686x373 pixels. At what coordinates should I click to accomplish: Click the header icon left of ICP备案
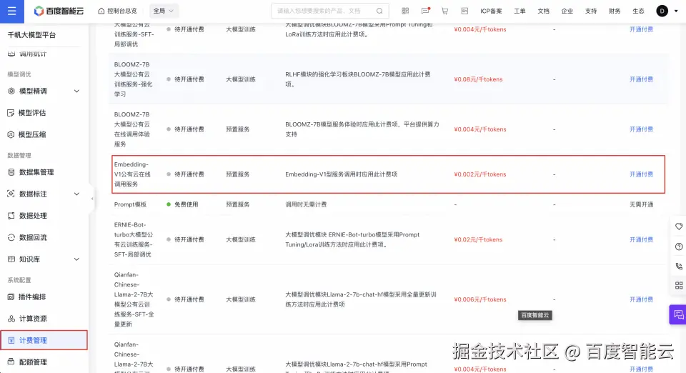tap(464, 11)
